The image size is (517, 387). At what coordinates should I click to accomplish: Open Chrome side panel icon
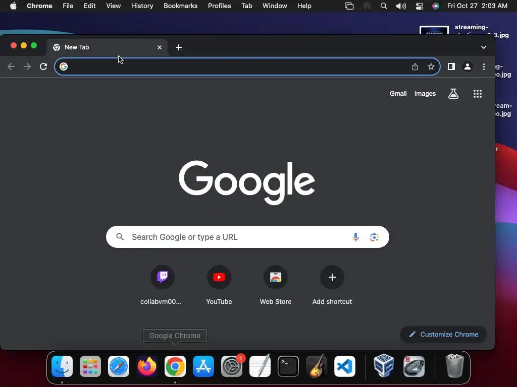click(x=451, y=67)
